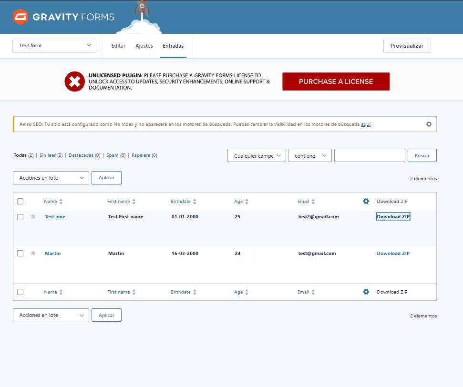The image size is (463, 387).
Task: Star the Martin entry
Action: (33, 253)
